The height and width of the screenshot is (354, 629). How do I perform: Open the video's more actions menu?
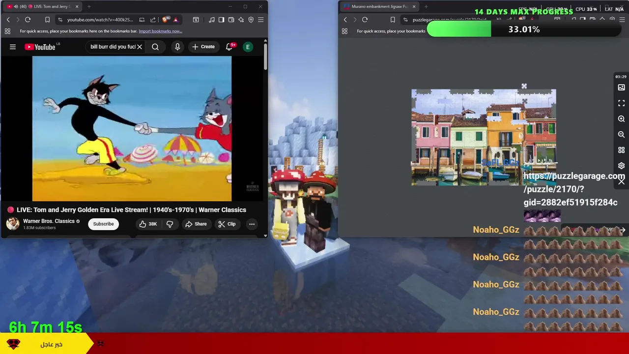[x=252, y=224]
